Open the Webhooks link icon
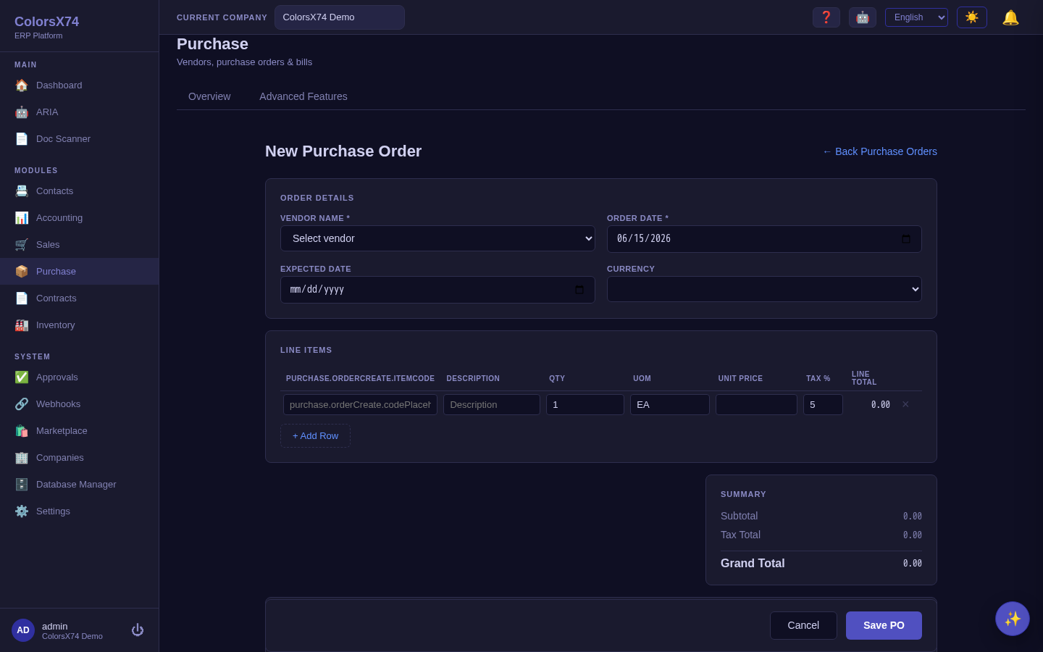 (22, 404)
